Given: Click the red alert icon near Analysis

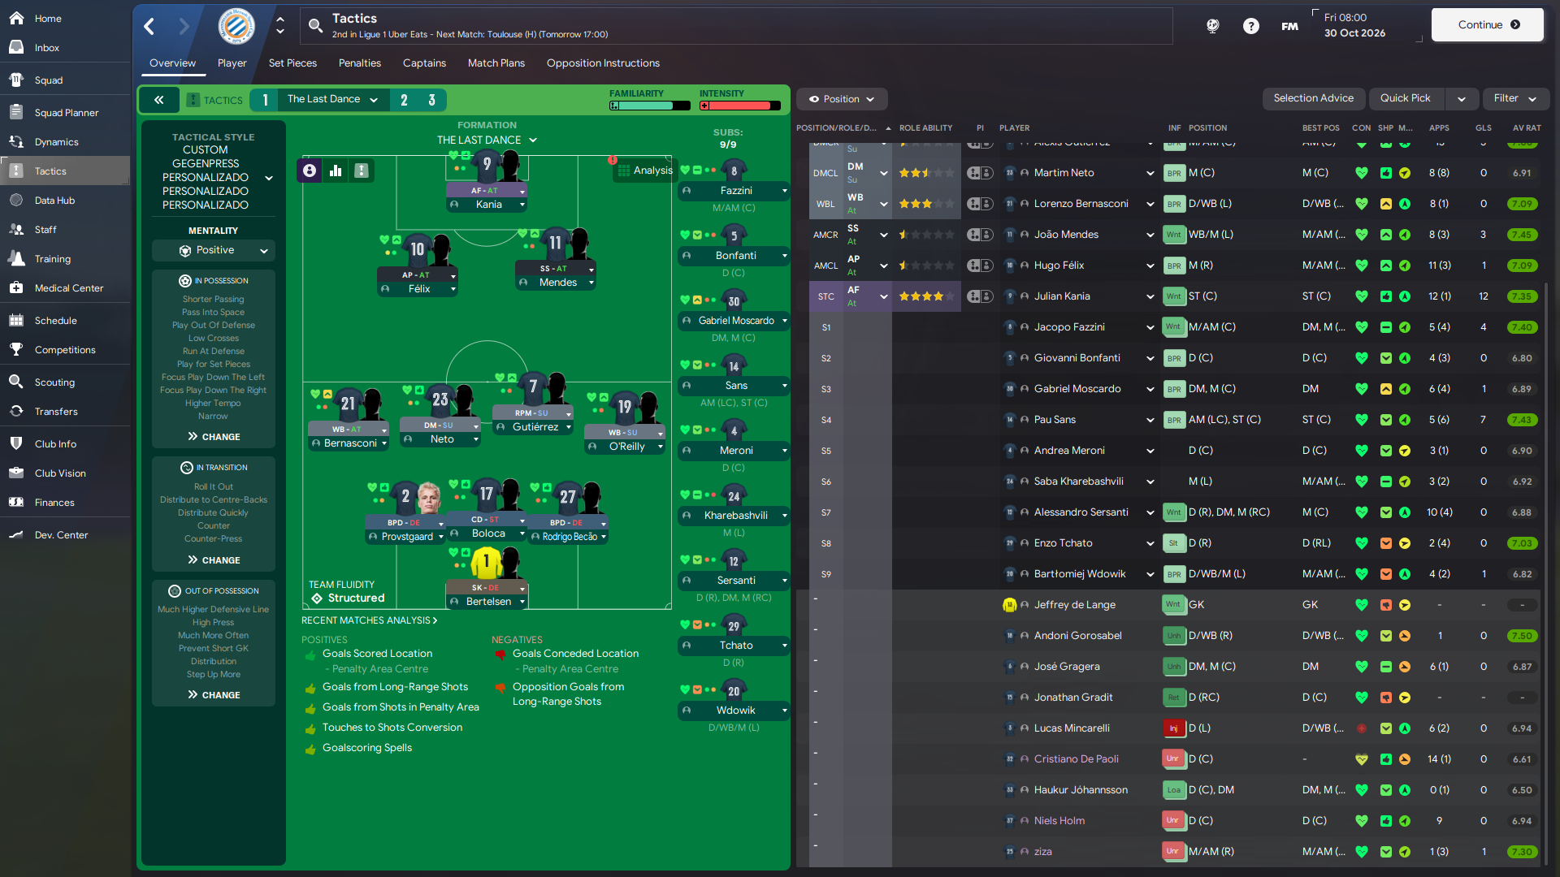Looking at the screenshot, I should 612,160.
